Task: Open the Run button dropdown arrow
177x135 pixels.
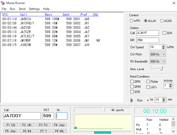Action: (148, 100)
